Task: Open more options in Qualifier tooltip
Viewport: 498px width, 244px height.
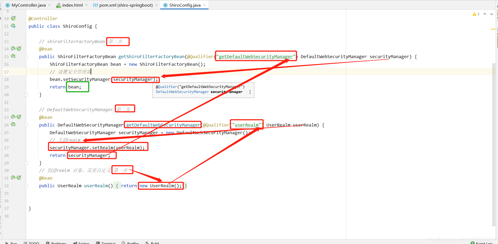Action: pyautogui.click(x=250, y=92)
